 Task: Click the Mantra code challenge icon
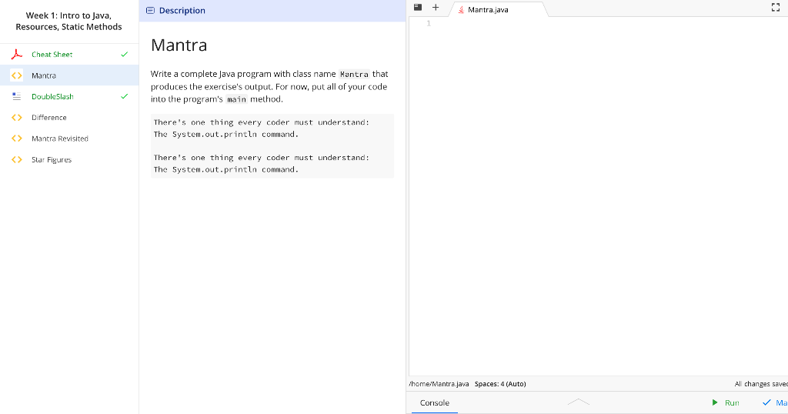(x=17, y=75)
